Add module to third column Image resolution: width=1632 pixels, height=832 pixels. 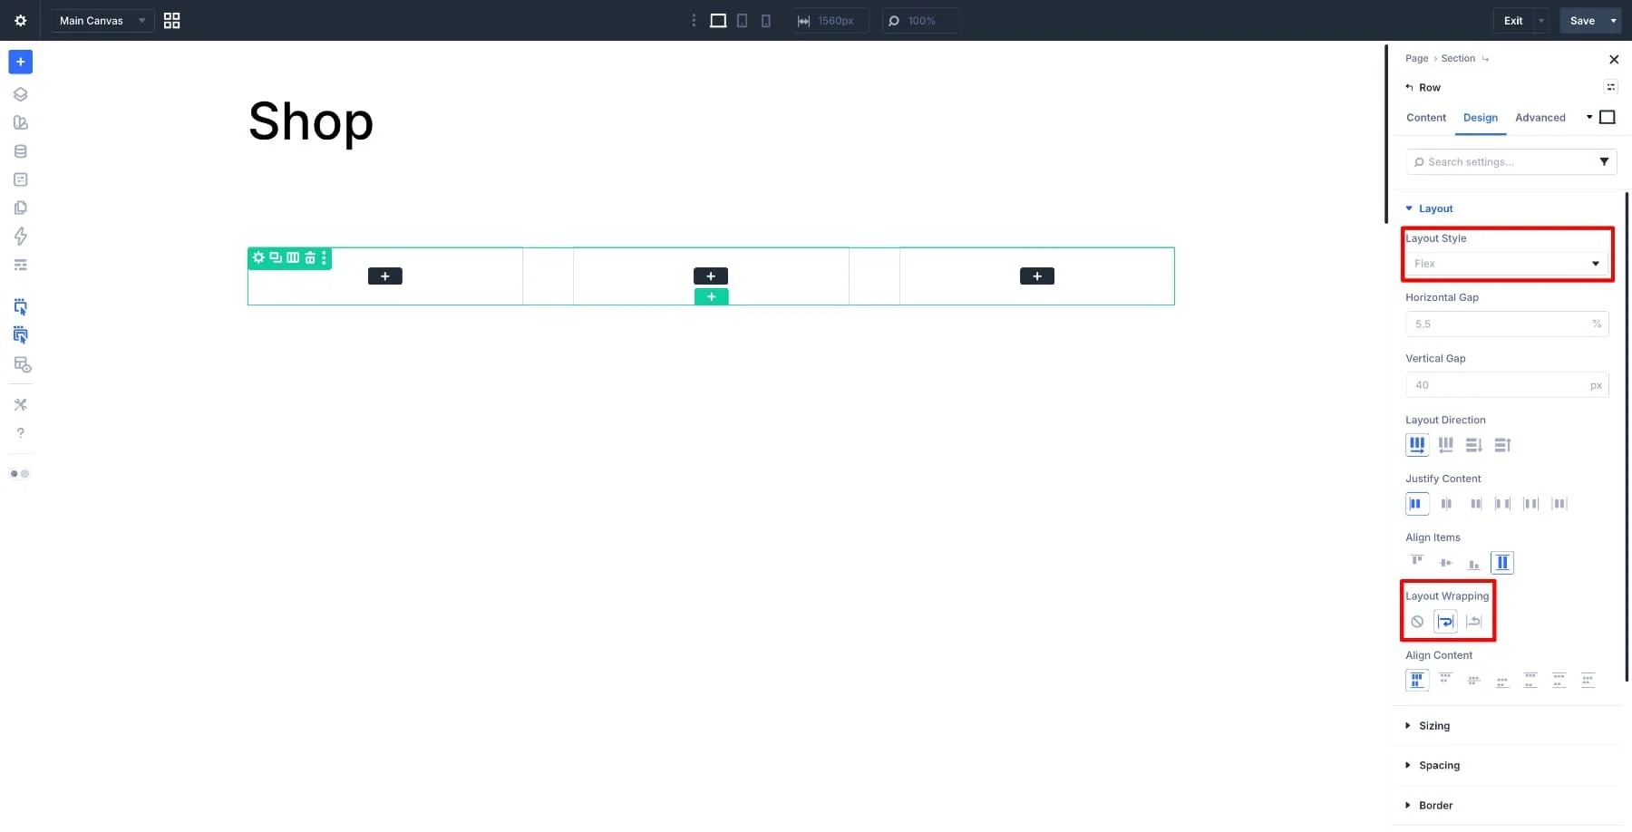1037,276
